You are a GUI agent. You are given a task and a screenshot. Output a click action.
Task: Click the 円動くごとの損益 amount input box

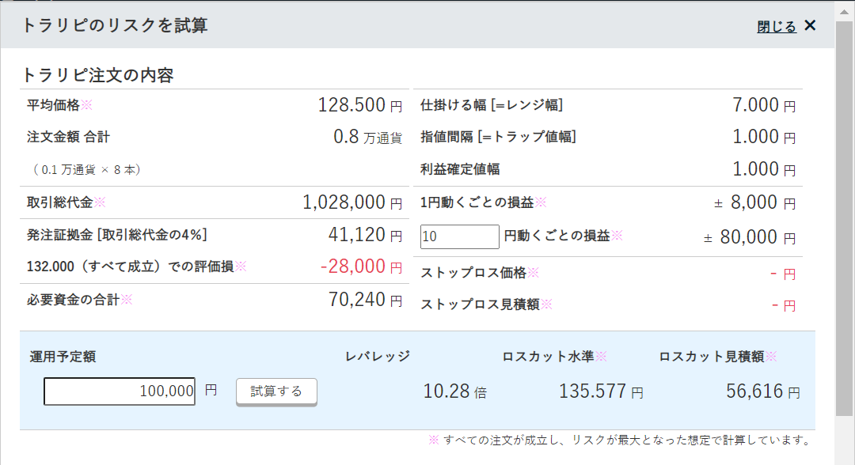(x=460, y=236)
